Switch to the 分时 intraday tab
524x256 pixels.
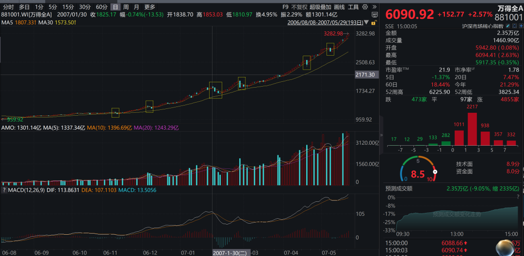click(9, 7)
